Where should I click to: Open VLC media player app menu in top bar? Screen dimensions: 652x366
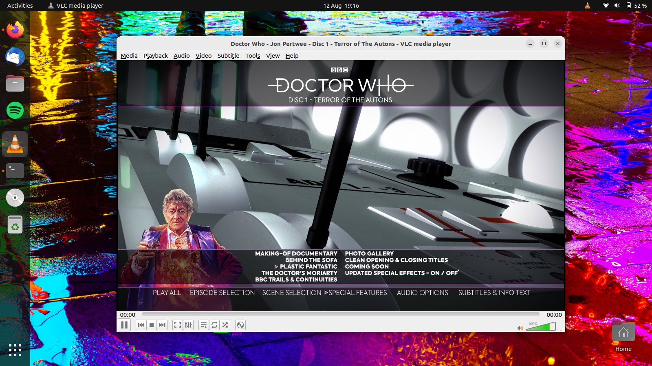tap(76, 6)
